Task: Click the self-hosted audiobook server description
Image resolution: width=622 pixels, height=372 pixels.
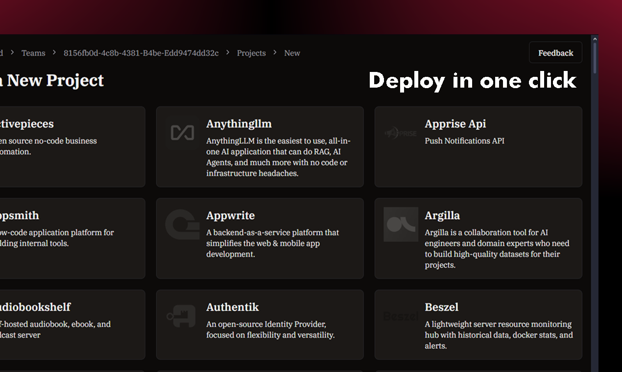Action: point(55,329)
